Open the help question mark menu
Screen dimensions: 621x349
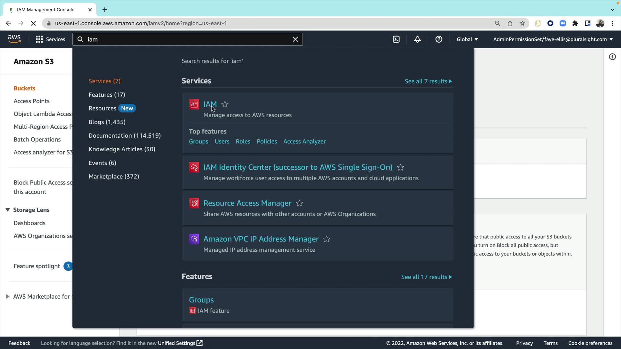[x=439, y=39]
